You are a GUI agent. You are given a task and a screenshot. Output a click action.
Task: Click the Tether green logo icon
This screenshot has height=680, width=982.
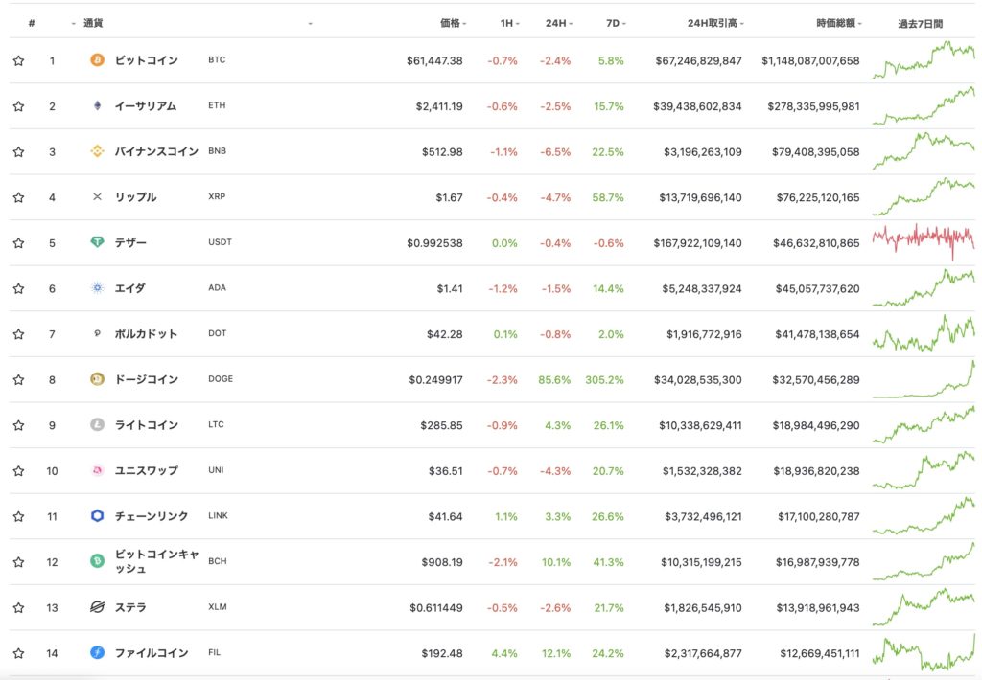(97, 242)
